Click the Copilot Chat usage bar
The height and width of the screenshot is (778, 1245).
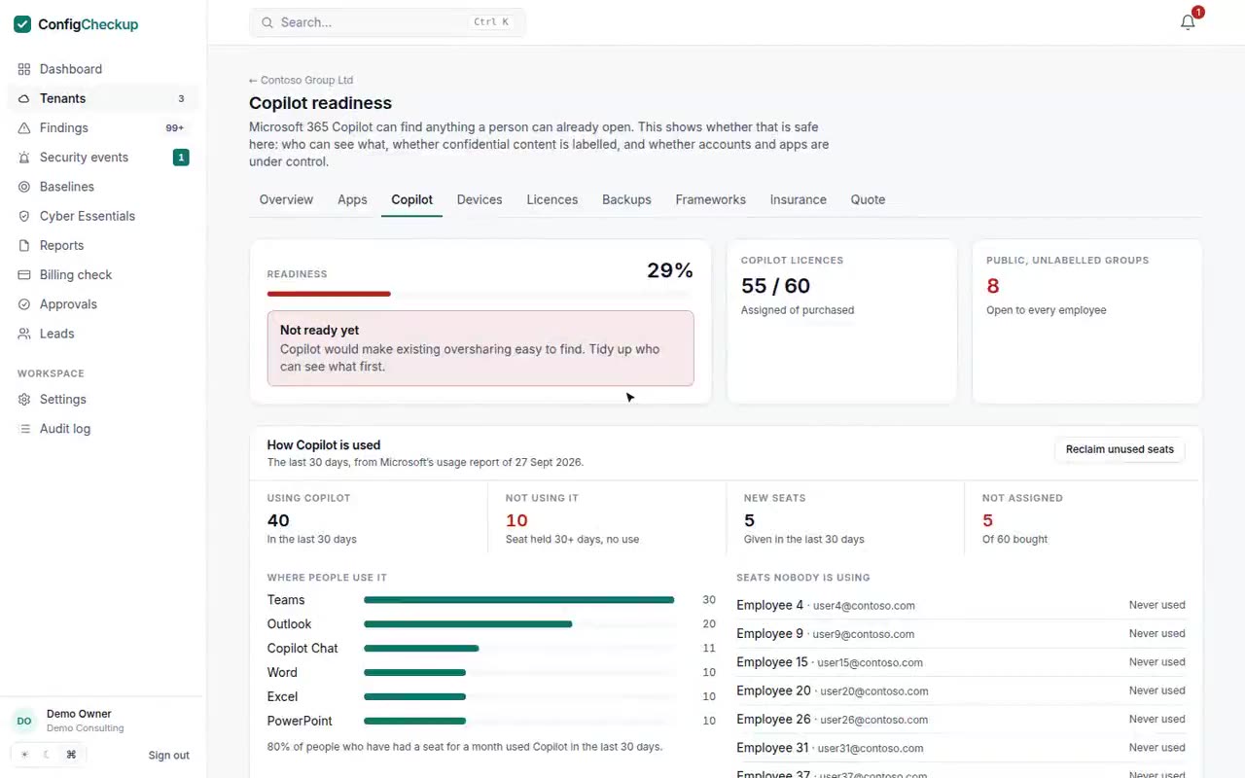(421, 649)
